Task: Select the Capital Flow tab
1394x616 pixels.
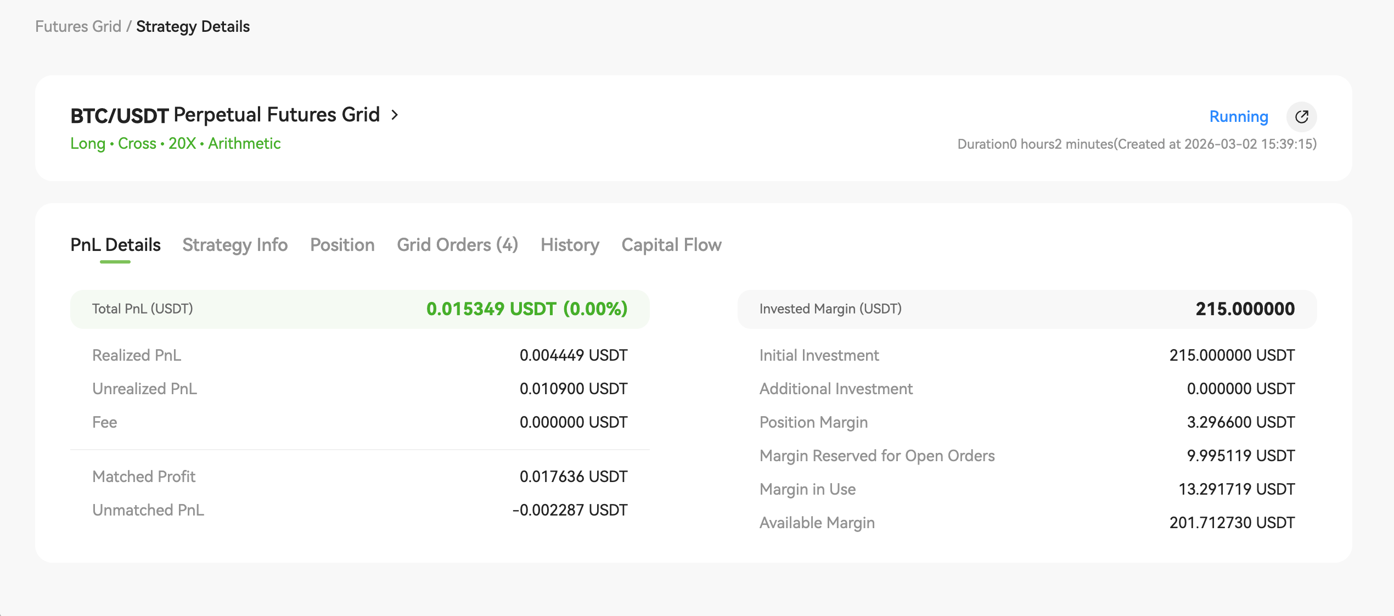Action: pos(671,245)
